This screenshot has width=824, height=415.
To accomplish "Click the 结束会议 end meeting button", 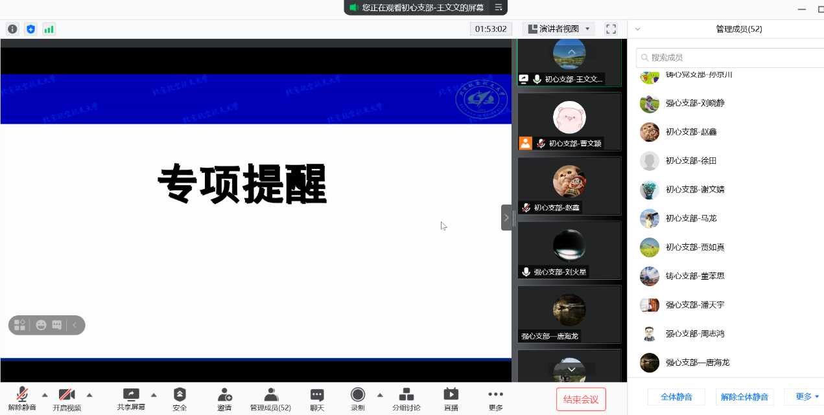I will (581, 399).
